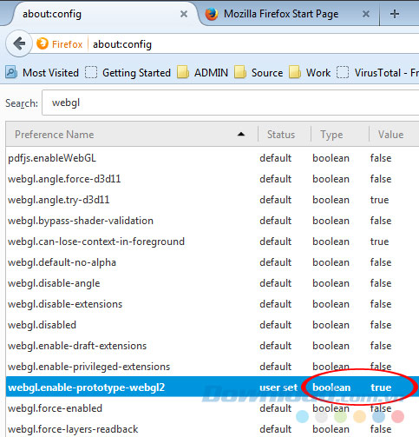
Task: Close the about:config tab
Action: point(184,14)
